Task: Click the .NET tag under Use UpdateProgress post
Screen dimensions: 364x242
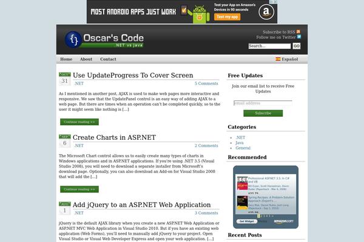Action: (79, 83)
